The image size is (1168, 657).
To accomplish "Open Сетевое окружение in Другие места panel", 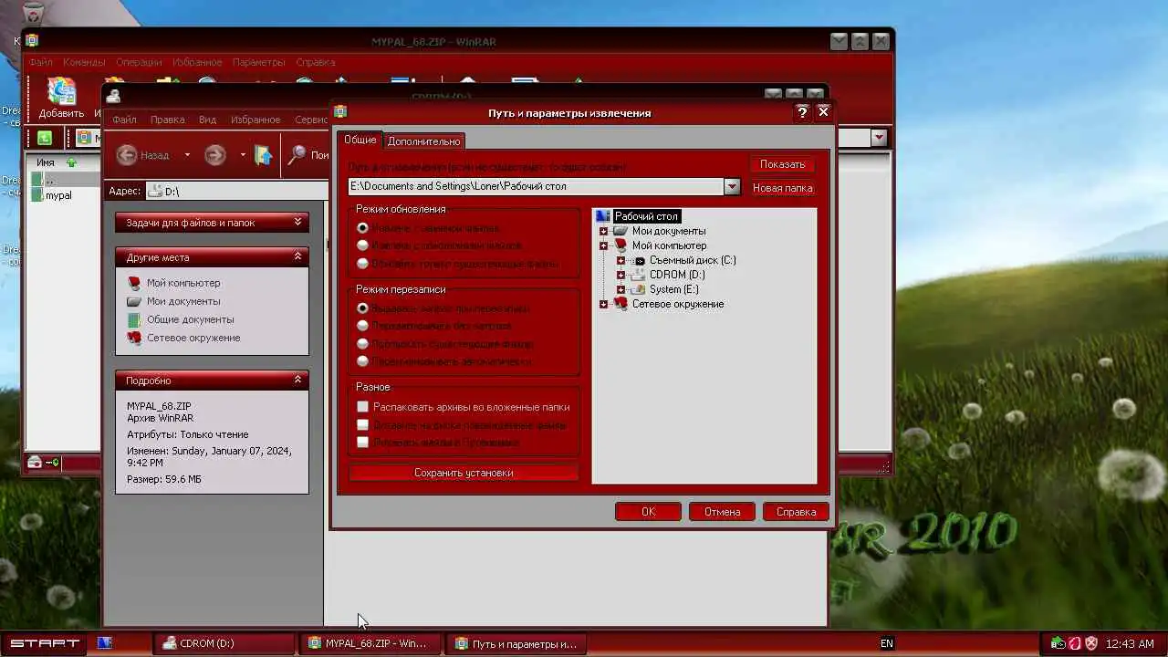I will click(x=193, y=338).
